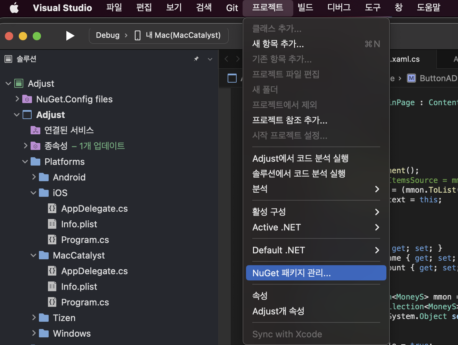Open the 도구 menu
Viewport: 458px width, 345px height.
(373, 8)
